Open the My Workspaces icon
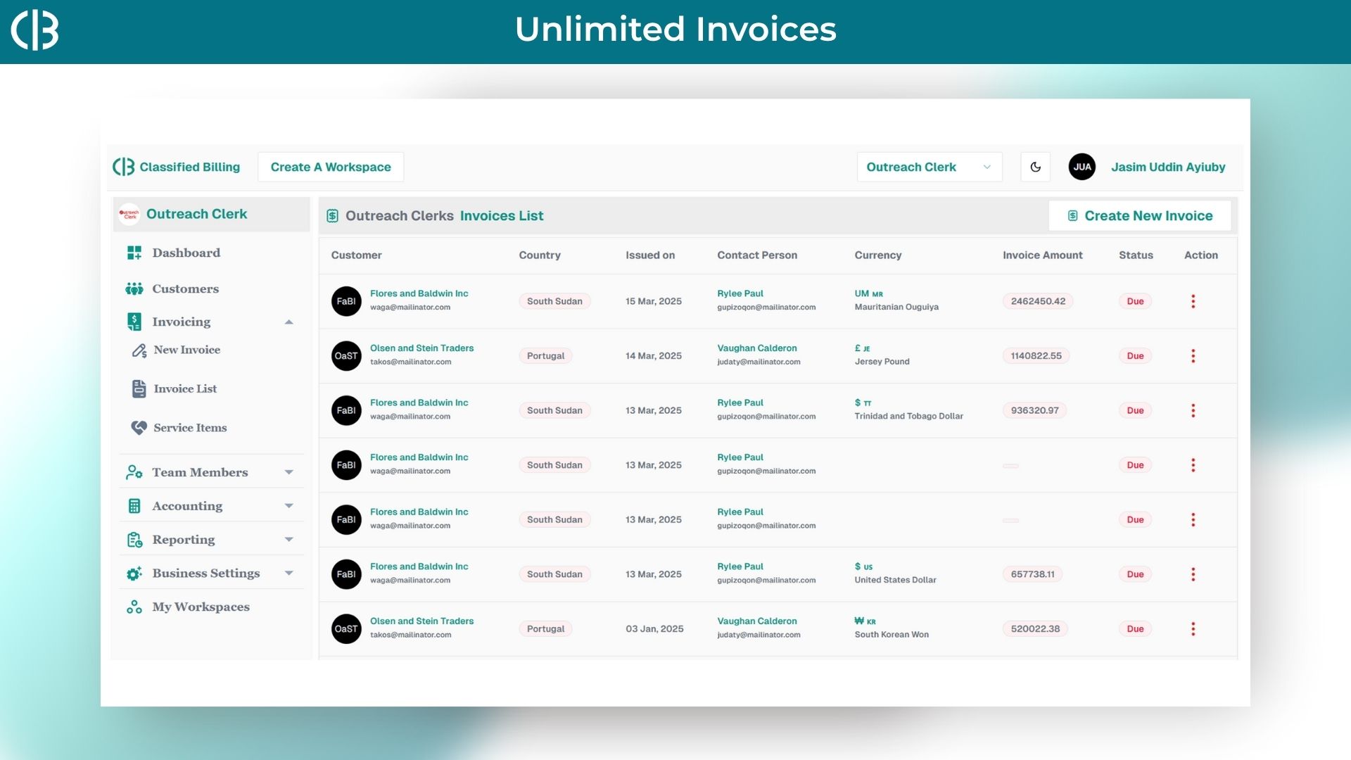The image size is (1351, 760). click(x=134, y=607)
